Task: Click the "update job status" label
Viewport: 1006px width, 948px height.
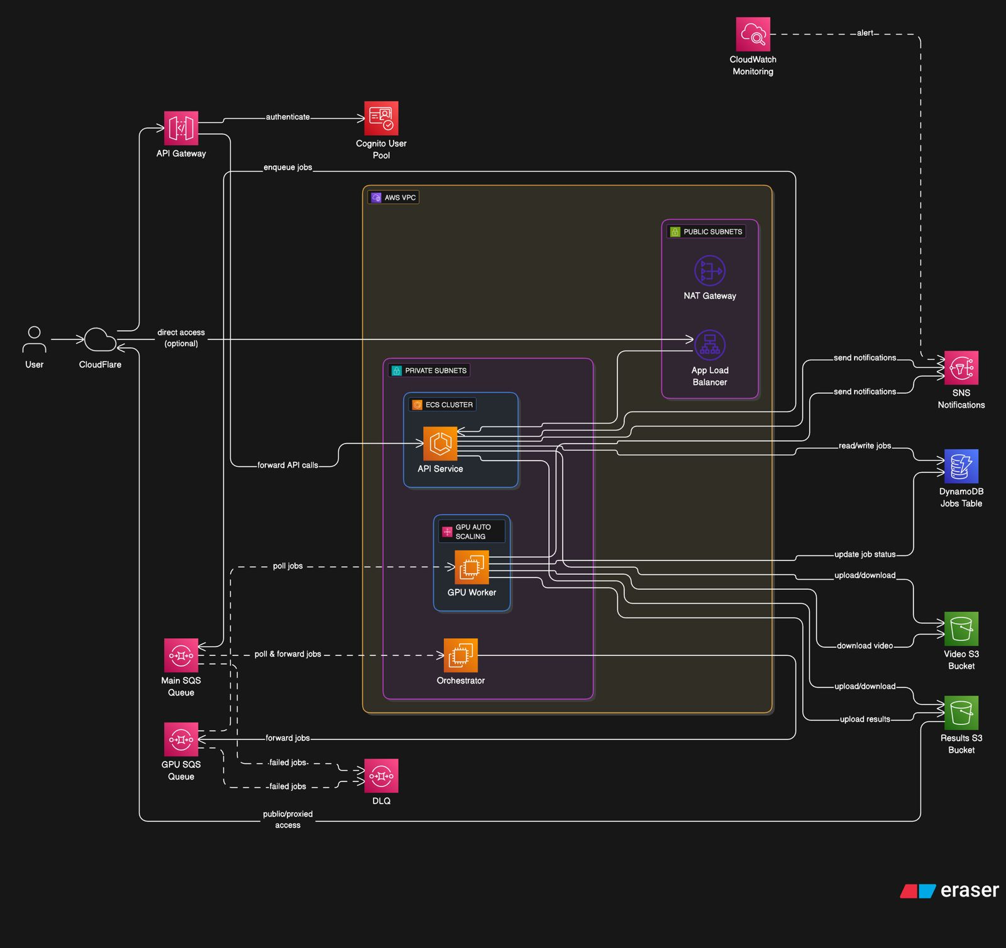Action: click(x=865, y=554)
